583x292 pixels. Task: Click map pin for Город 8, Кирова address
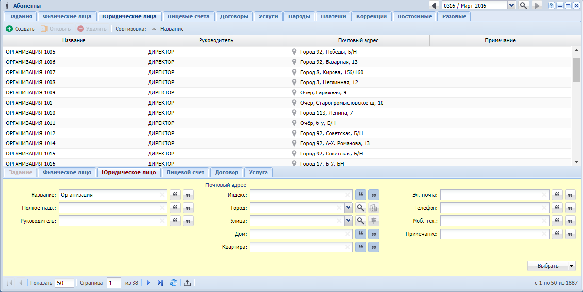(x=294, y=72)
